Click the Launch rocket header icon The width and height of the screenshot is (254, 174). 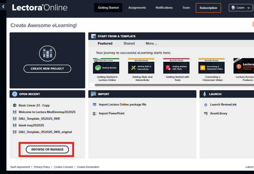click(x=205, y=94)
